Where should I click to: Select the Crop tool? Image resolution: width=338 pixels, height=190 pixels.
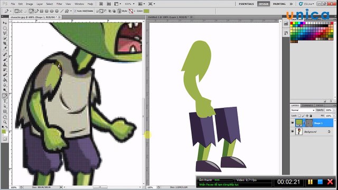[x=5, y=43]
